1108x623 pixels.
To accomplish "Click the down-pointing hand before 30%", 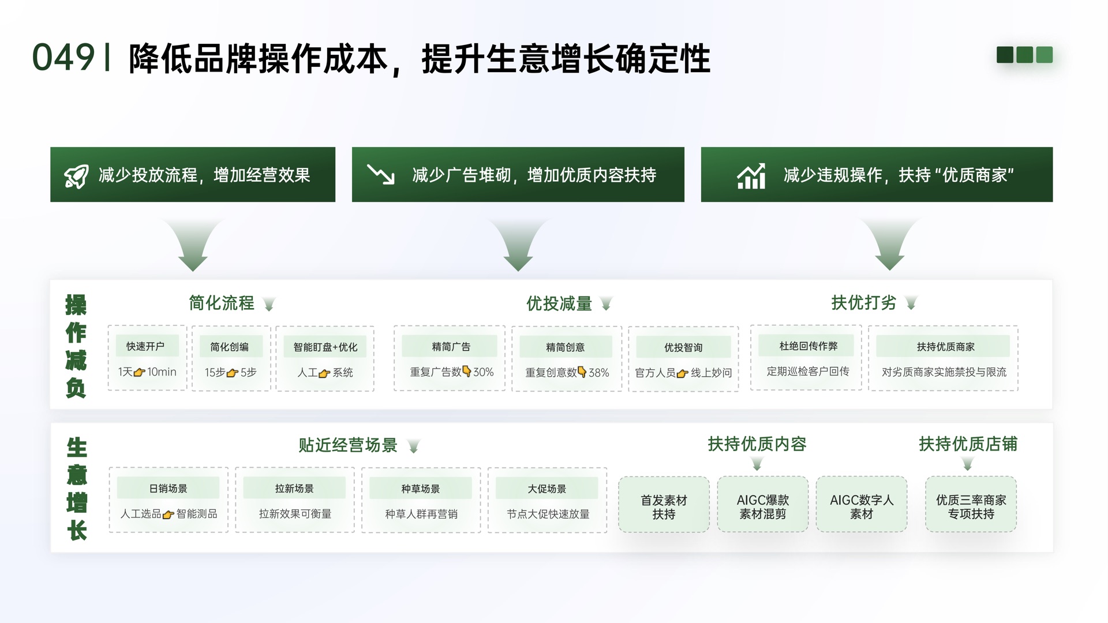I will 467,371.
